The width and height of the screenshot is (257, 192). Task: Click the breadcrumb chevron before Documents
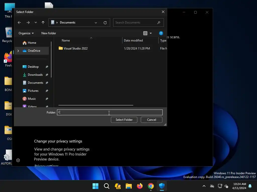57,22
